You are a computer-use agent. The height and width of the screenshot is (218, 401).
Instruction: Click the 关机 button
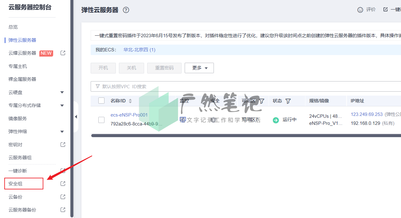pyautogui.click(x=132, y=68)
